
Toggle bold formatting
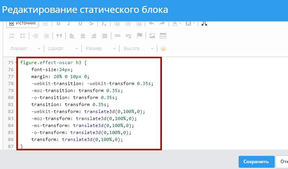click(x=59, y=23)
